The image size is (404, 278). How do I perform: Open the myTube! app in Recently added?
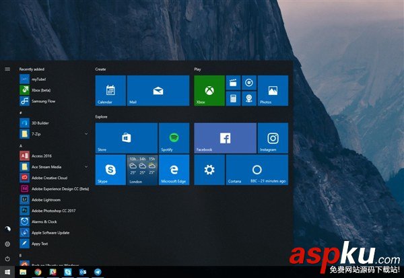(x=54, y=79)
